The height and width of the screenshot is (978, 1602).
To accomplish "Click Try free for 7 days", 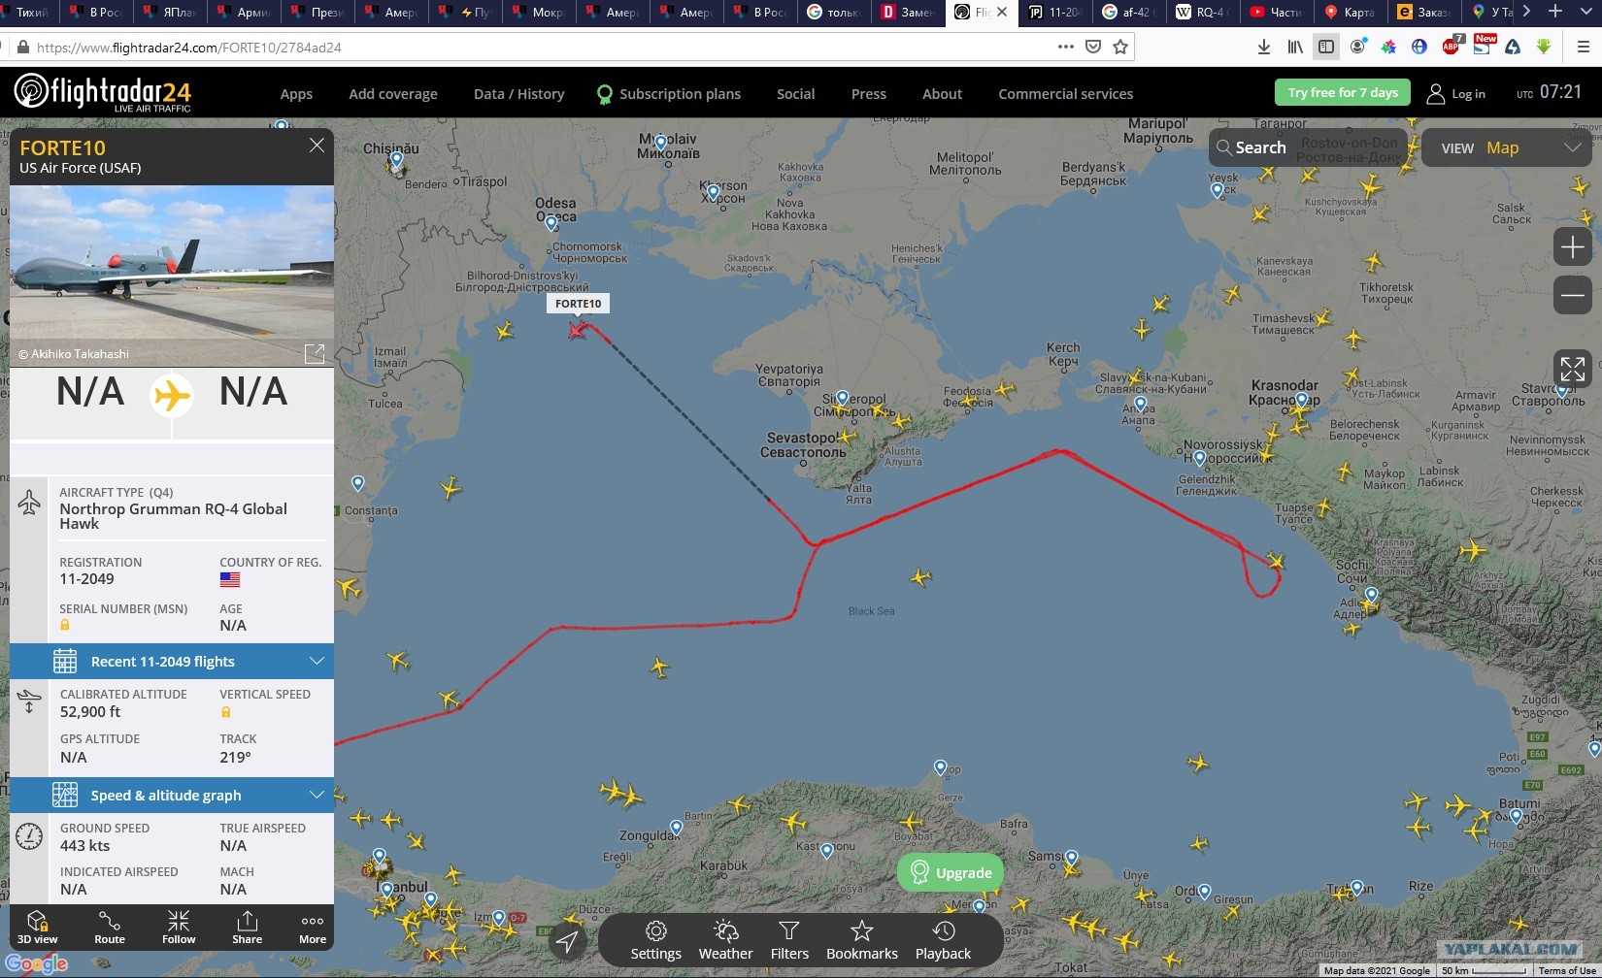I will (x=1343, y=92).
